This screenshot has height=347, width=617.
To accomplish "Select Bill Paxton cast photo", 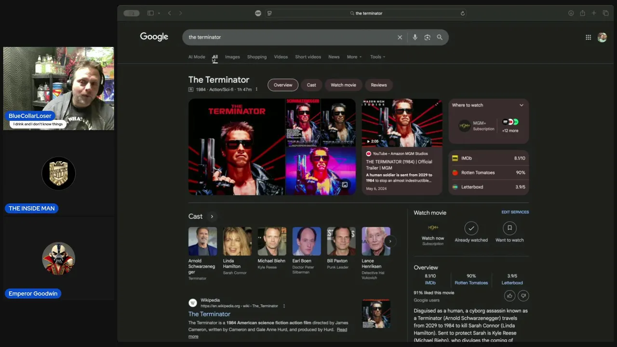I will point(341,241).
